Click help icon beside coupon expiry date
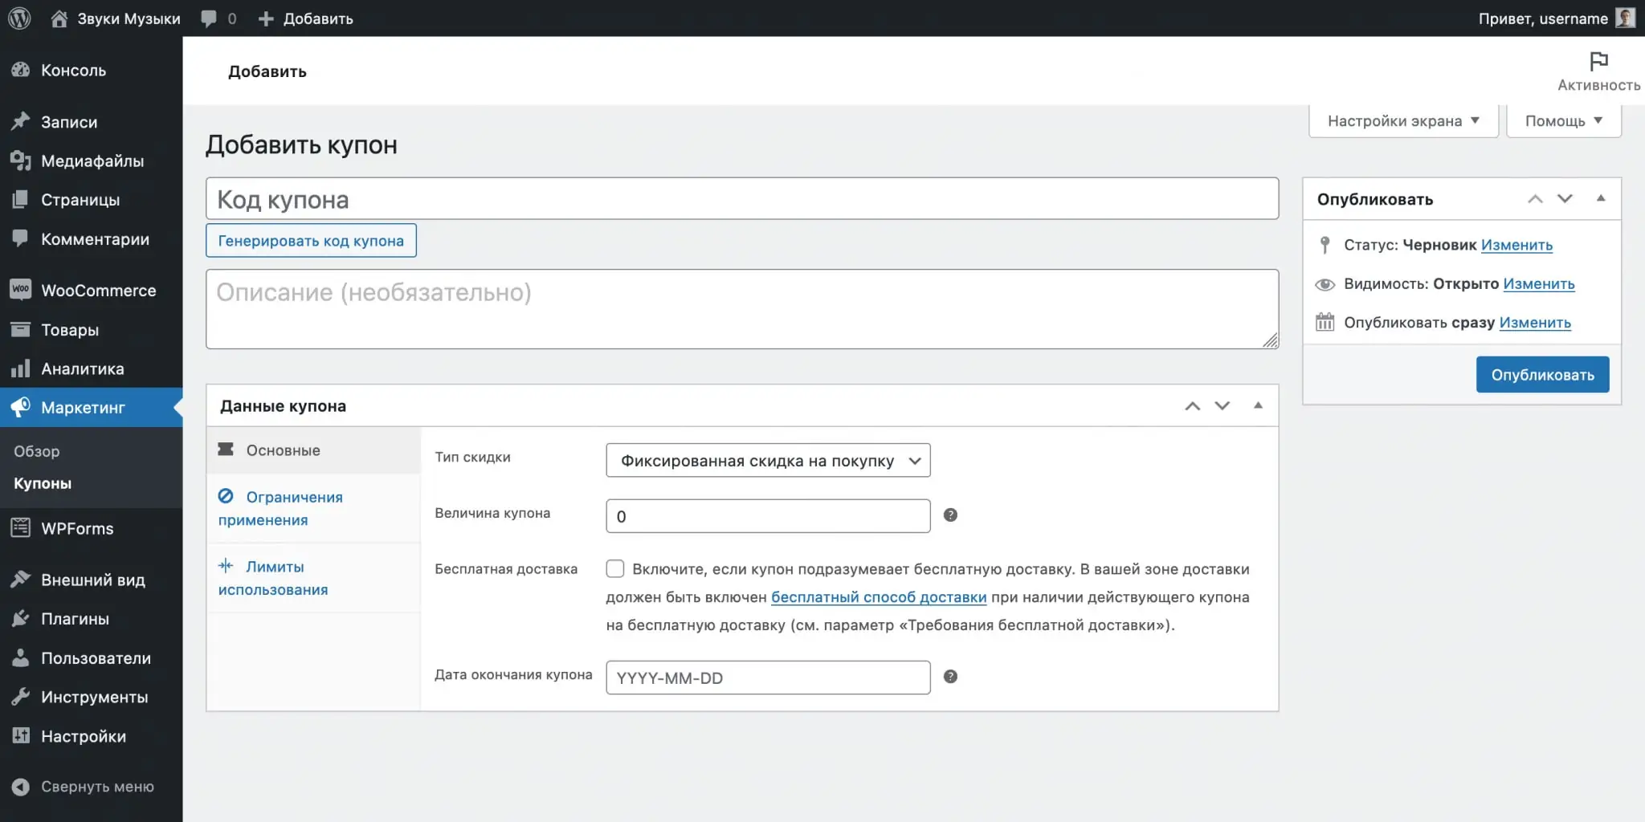 (950, 677)
